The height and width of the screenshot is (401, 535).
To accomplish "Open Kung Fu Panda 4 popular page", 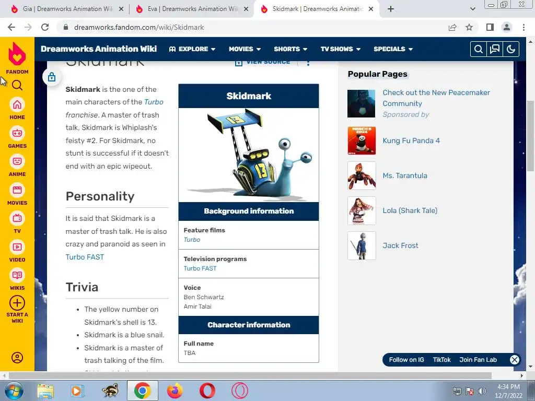I will 411,140.
